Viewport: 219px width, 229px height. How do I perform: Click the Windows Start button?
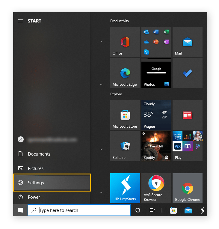20,210
